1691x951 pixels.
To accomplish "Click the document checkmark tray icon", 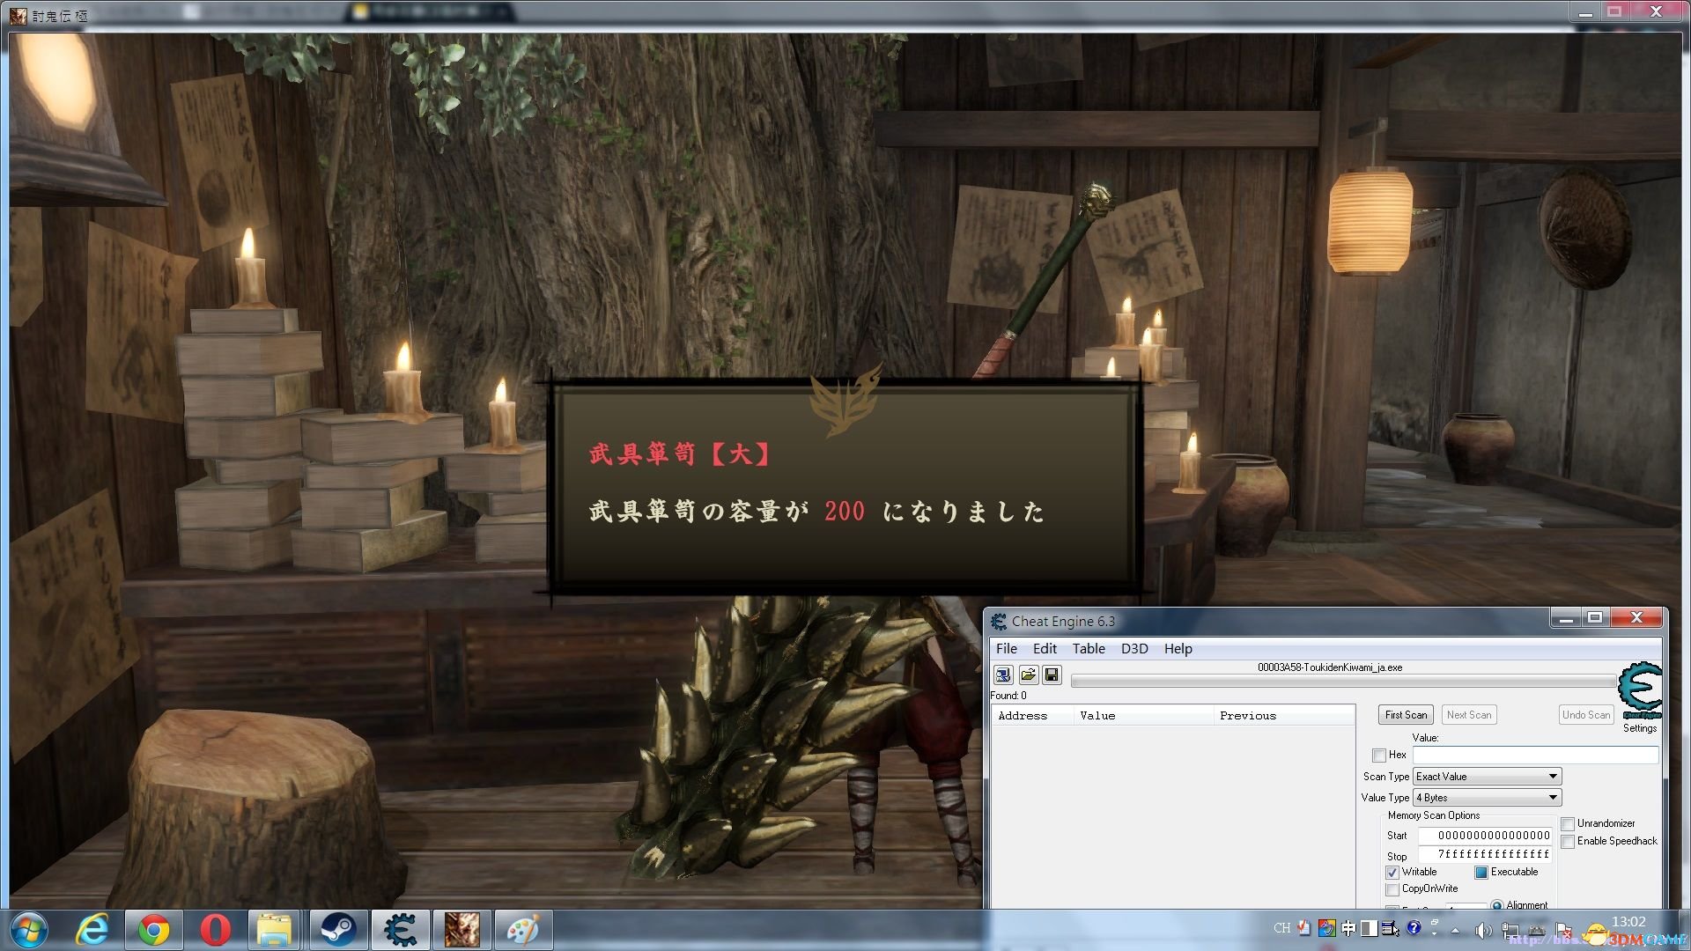I will 1304,928.
